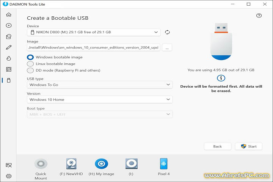This screenshot has height=182, width=273.
Task: Browse for image with ellipsis button
Action: pyautogui.click(x=167, y=47)
